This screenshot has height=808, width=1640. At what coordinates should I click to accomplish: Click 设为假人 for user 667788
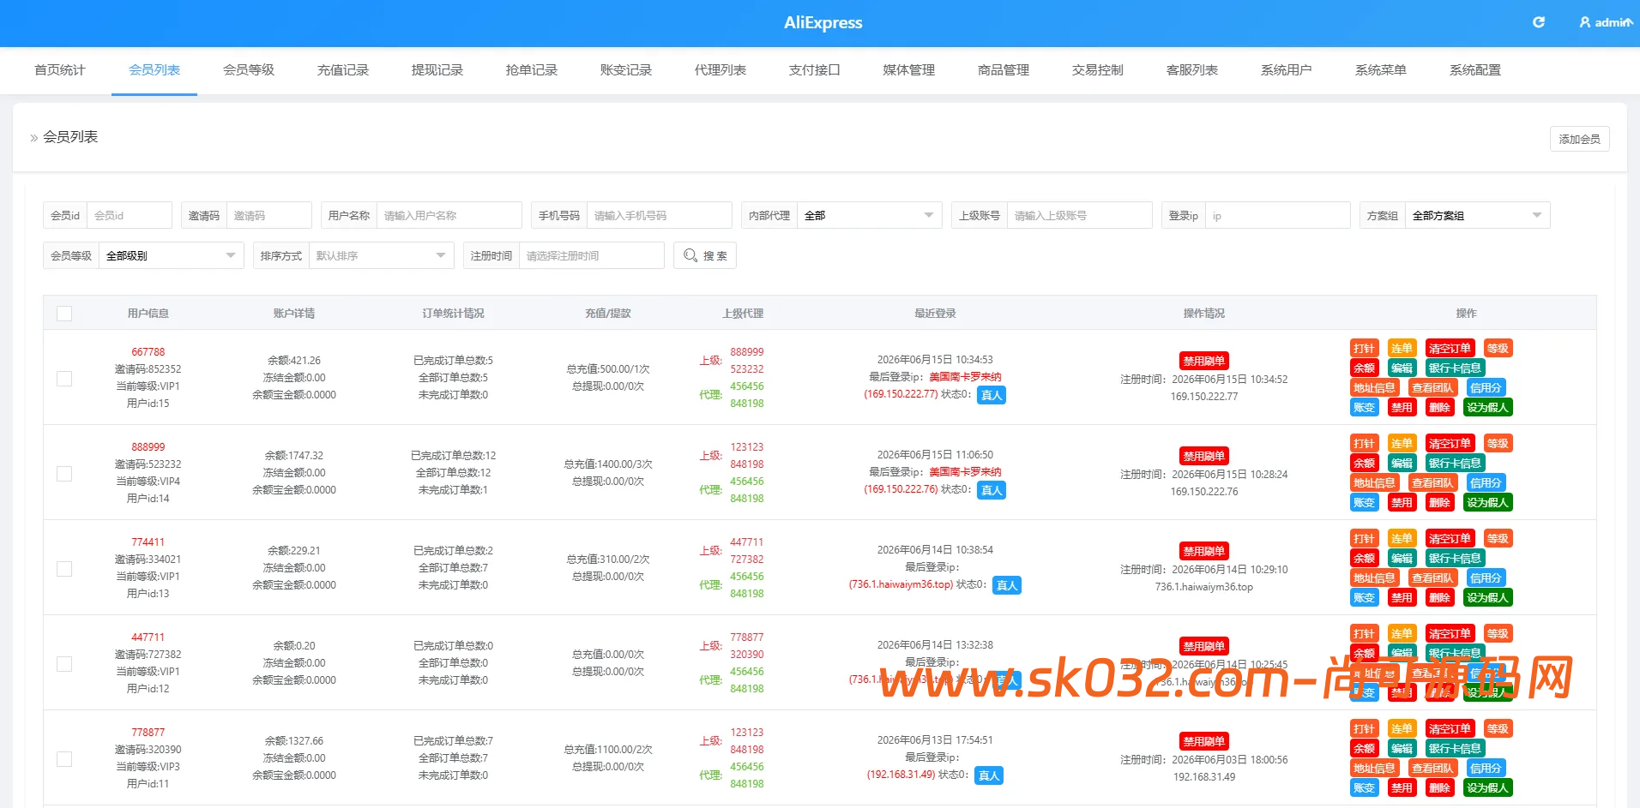1487,408
